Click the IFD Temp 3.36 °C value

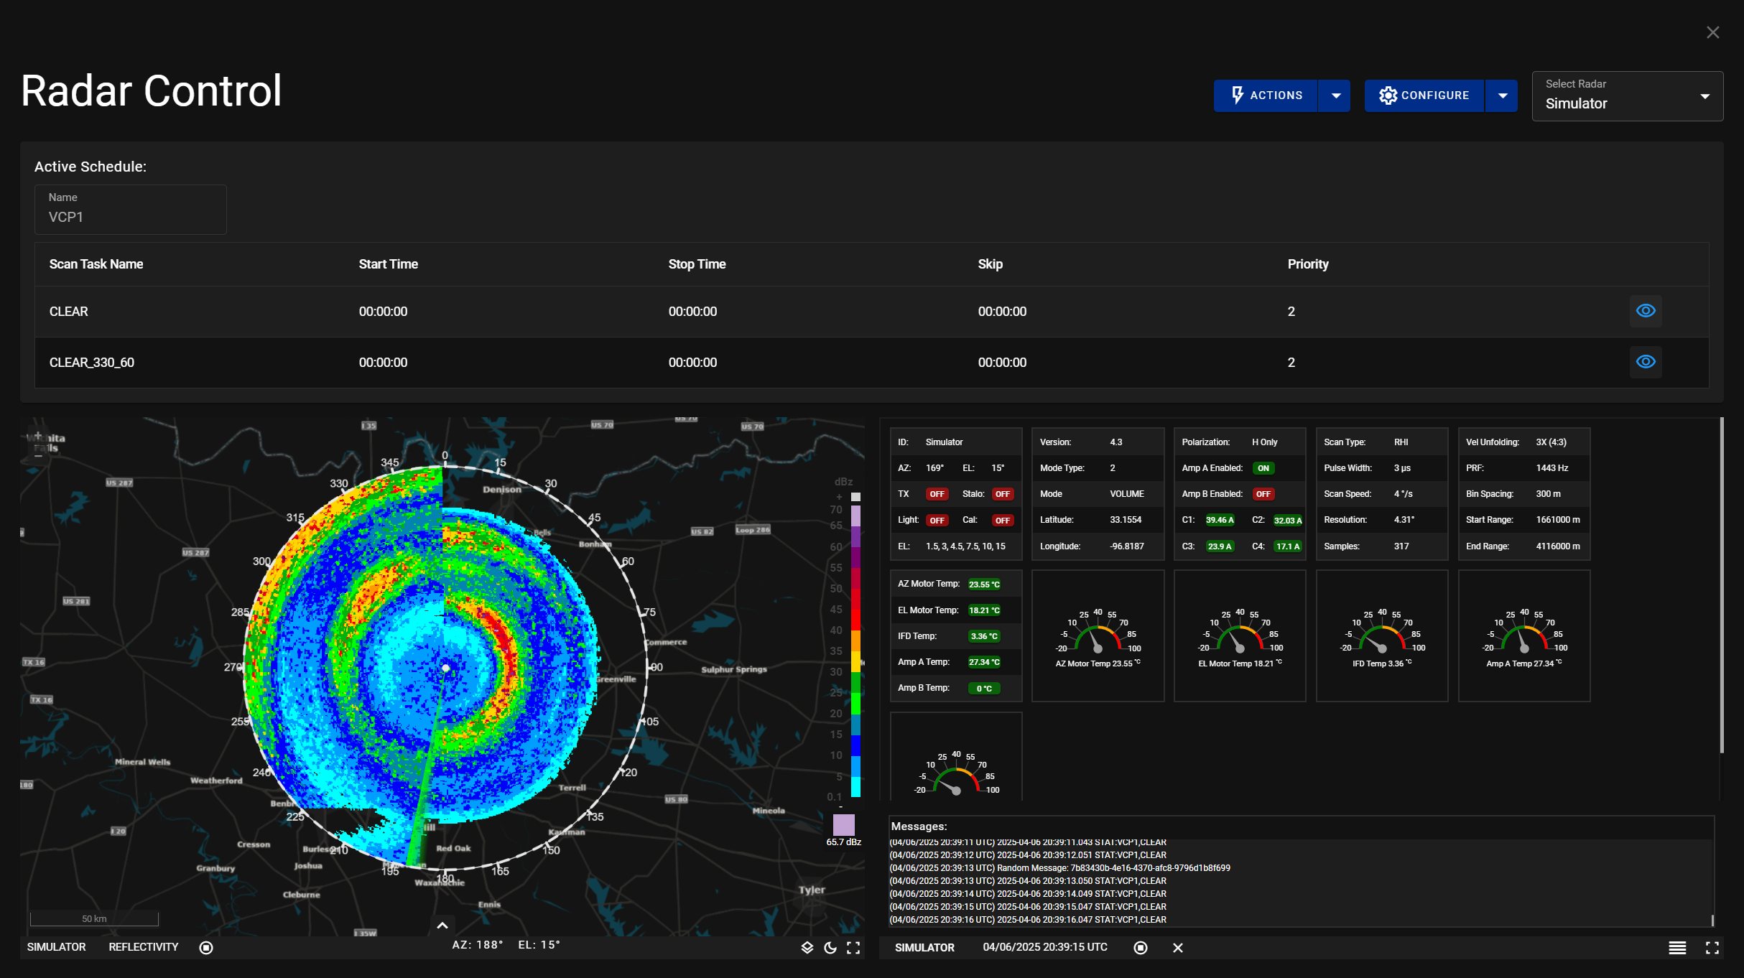point(984,636)
